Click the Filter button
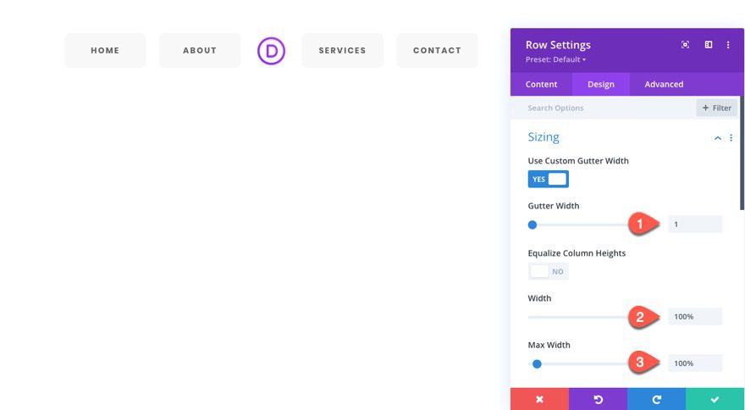 click(716, 108)
